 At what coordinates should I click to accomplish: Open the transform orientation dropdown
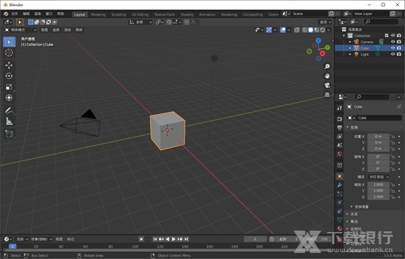pos(141,22)
